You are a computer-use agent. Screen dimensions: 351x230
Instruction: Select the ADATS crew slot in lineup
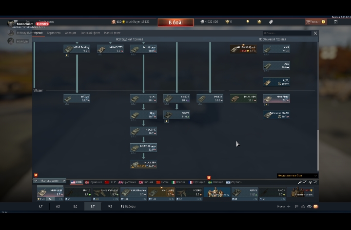coord(245,194)
